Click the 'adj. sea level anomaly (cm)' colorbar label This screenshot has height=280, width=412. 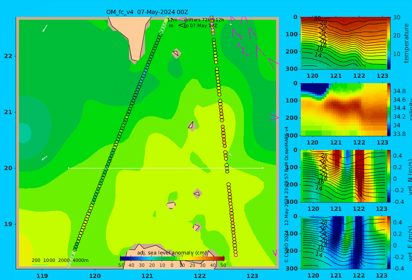[x=172, y=253]
